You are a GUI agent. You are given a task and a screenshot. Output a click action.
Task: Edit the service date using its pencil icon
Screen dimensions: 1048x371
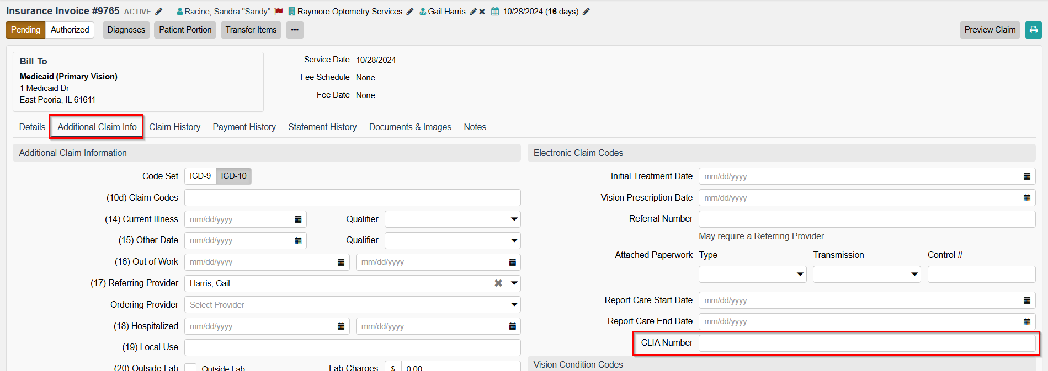pyautogui.click(x=586, y=12)
